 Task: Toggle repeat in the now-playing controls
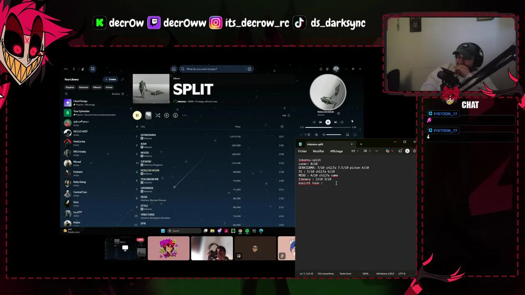(342, 122)
